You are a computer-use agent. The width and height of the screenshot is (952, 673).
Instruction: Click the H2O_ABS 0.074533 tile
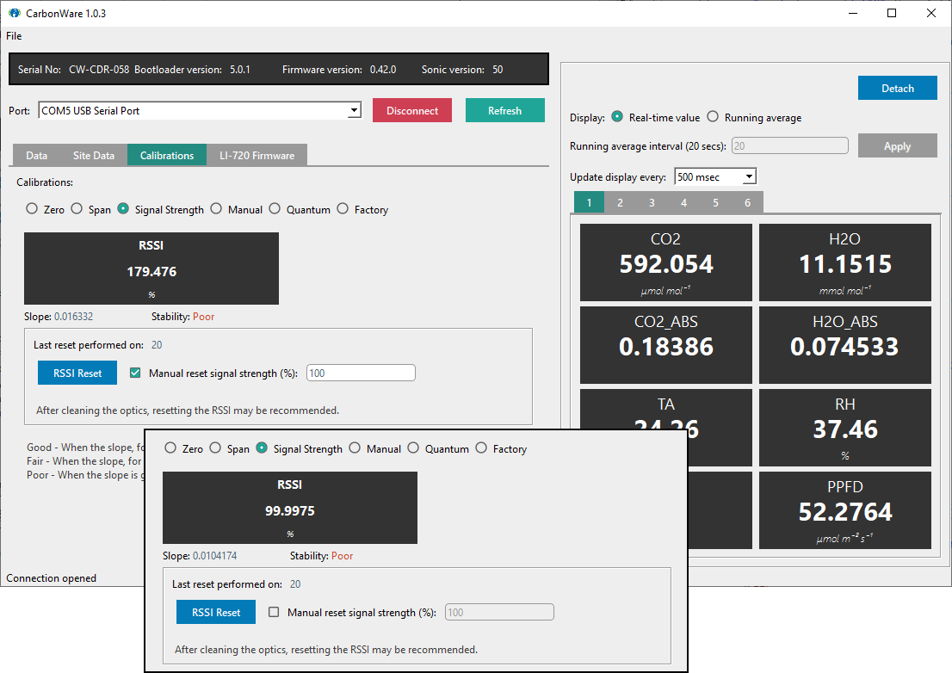[845, 345]
